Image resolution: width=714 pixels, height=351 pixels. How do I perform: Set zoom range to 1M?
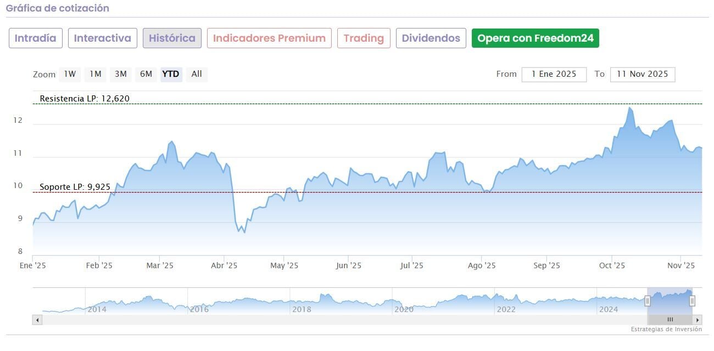tap(96, 74)
